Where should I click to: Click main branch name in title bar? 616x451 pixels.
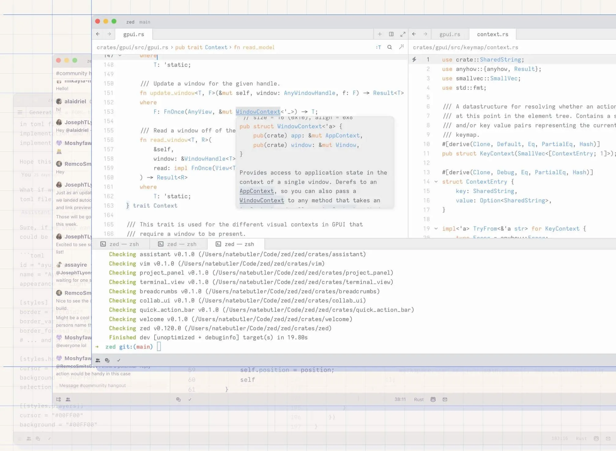[x=145, y=22]
